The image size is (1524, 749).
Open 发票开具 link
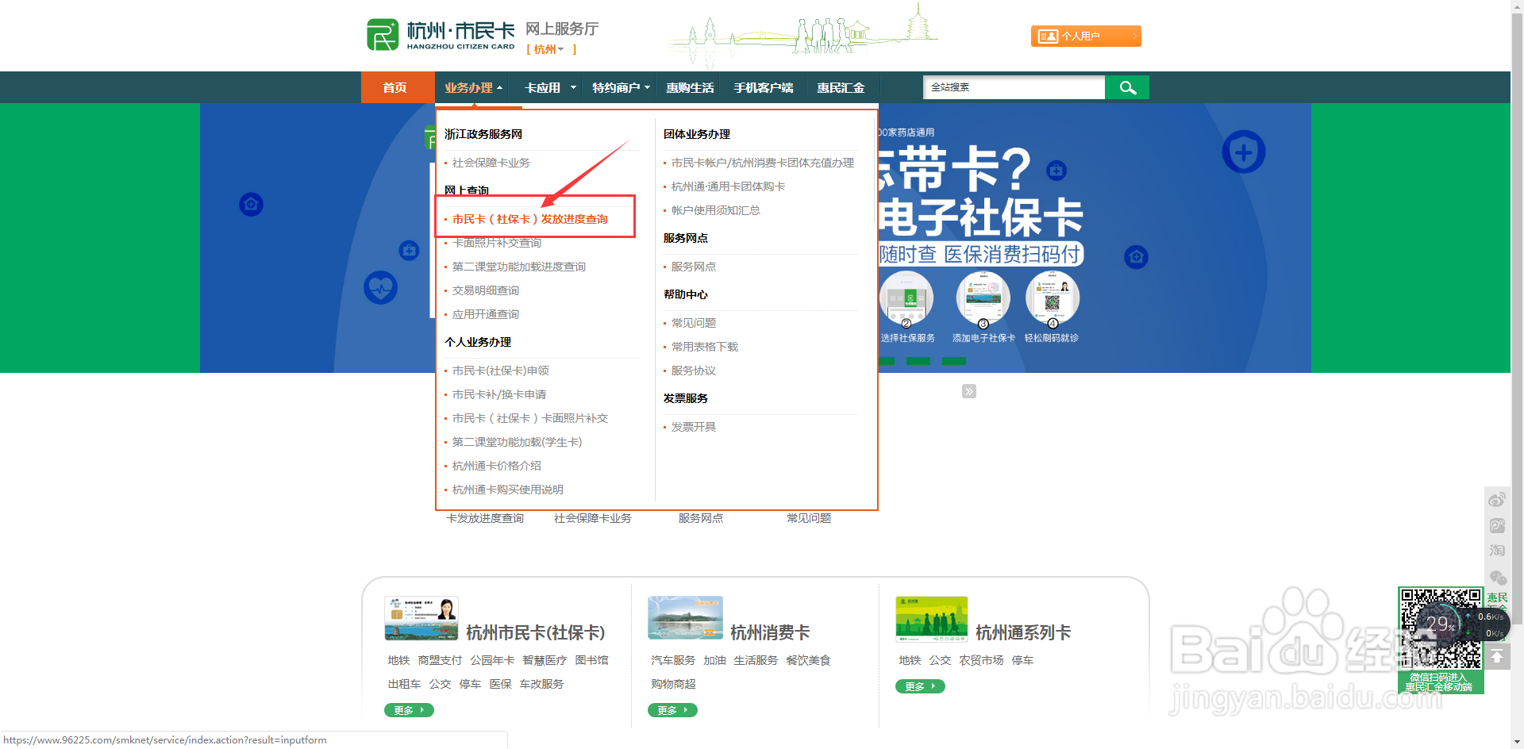(x=694, y=427)
